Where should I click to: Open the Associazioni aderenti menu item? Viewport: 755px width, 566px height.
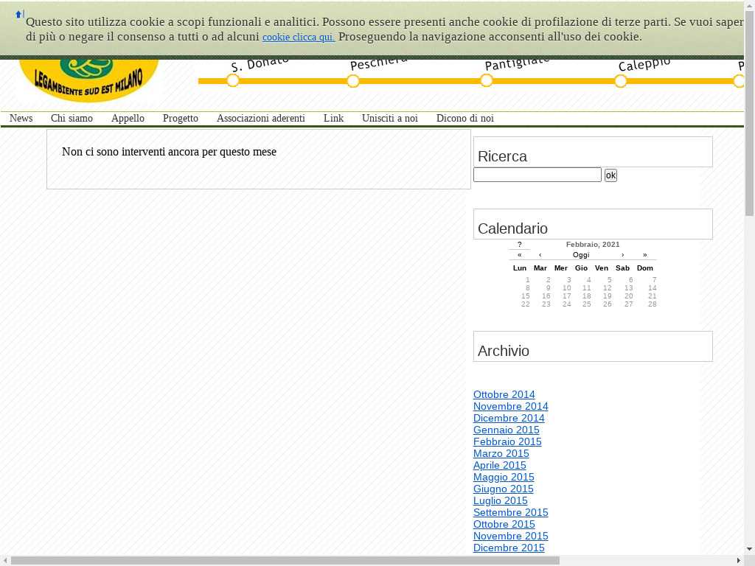click(260, 119)
